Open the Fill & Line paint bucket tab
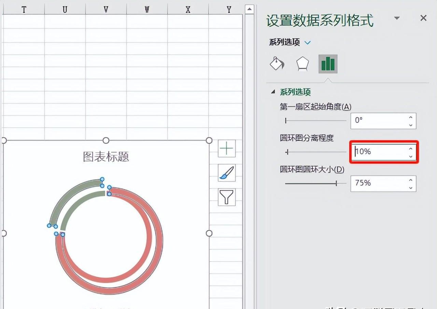Screen dimensions: 437x309 click(277, 64)
